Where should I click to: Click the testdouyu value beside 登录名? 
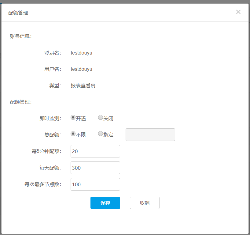coord(81,53)
